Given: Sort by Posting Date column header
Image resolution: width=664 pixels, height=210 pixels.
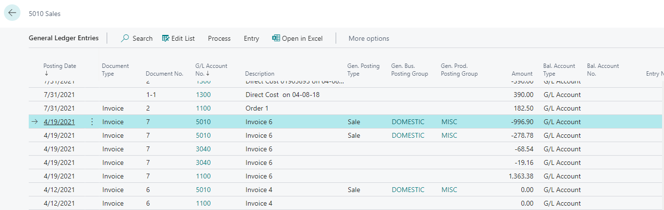Looking at the screenshot, I should pos(60,69).
